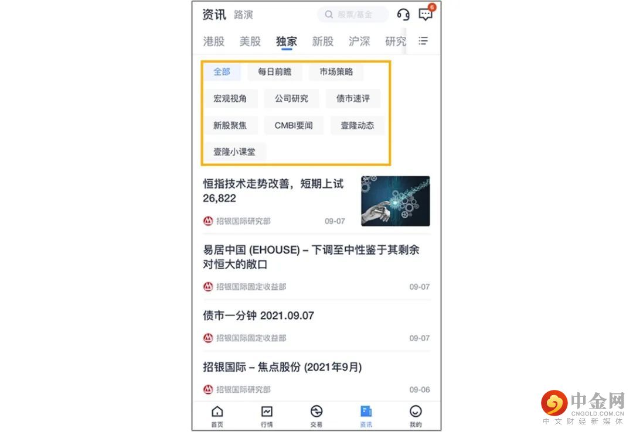Switch to the 美股 tab
Screen dimensions: 633x432
coord(250,41)
